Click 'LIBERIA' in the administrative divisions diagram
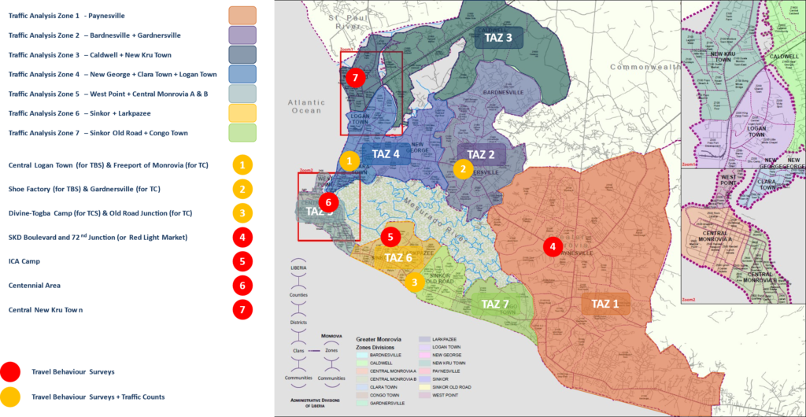This screenshot has width=806, height=417. coord(298,268)
